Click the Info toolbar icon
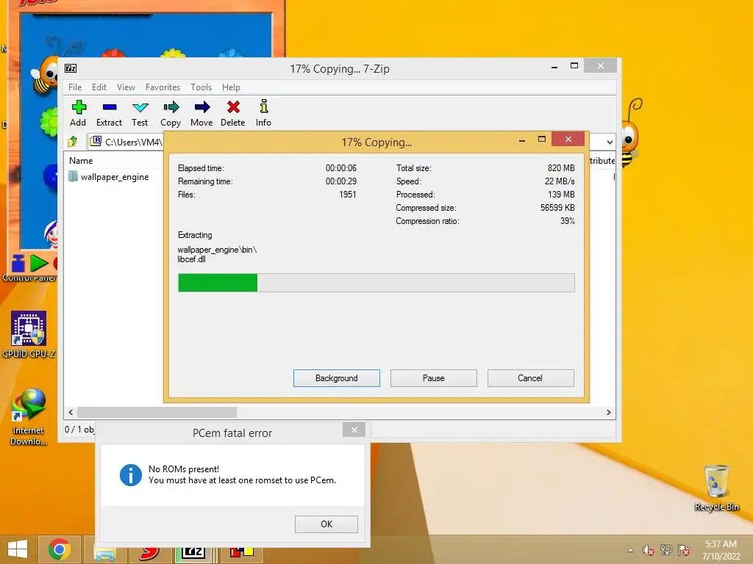 click(264, 113)
